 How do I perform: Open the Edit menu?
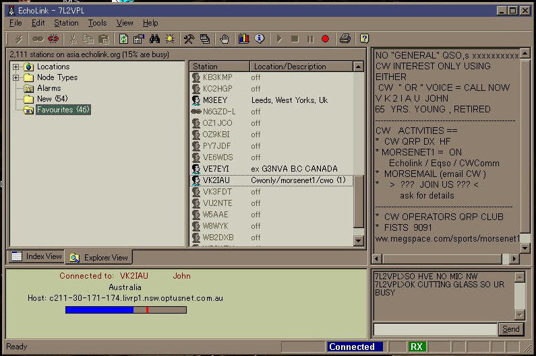tap(38, 23)
